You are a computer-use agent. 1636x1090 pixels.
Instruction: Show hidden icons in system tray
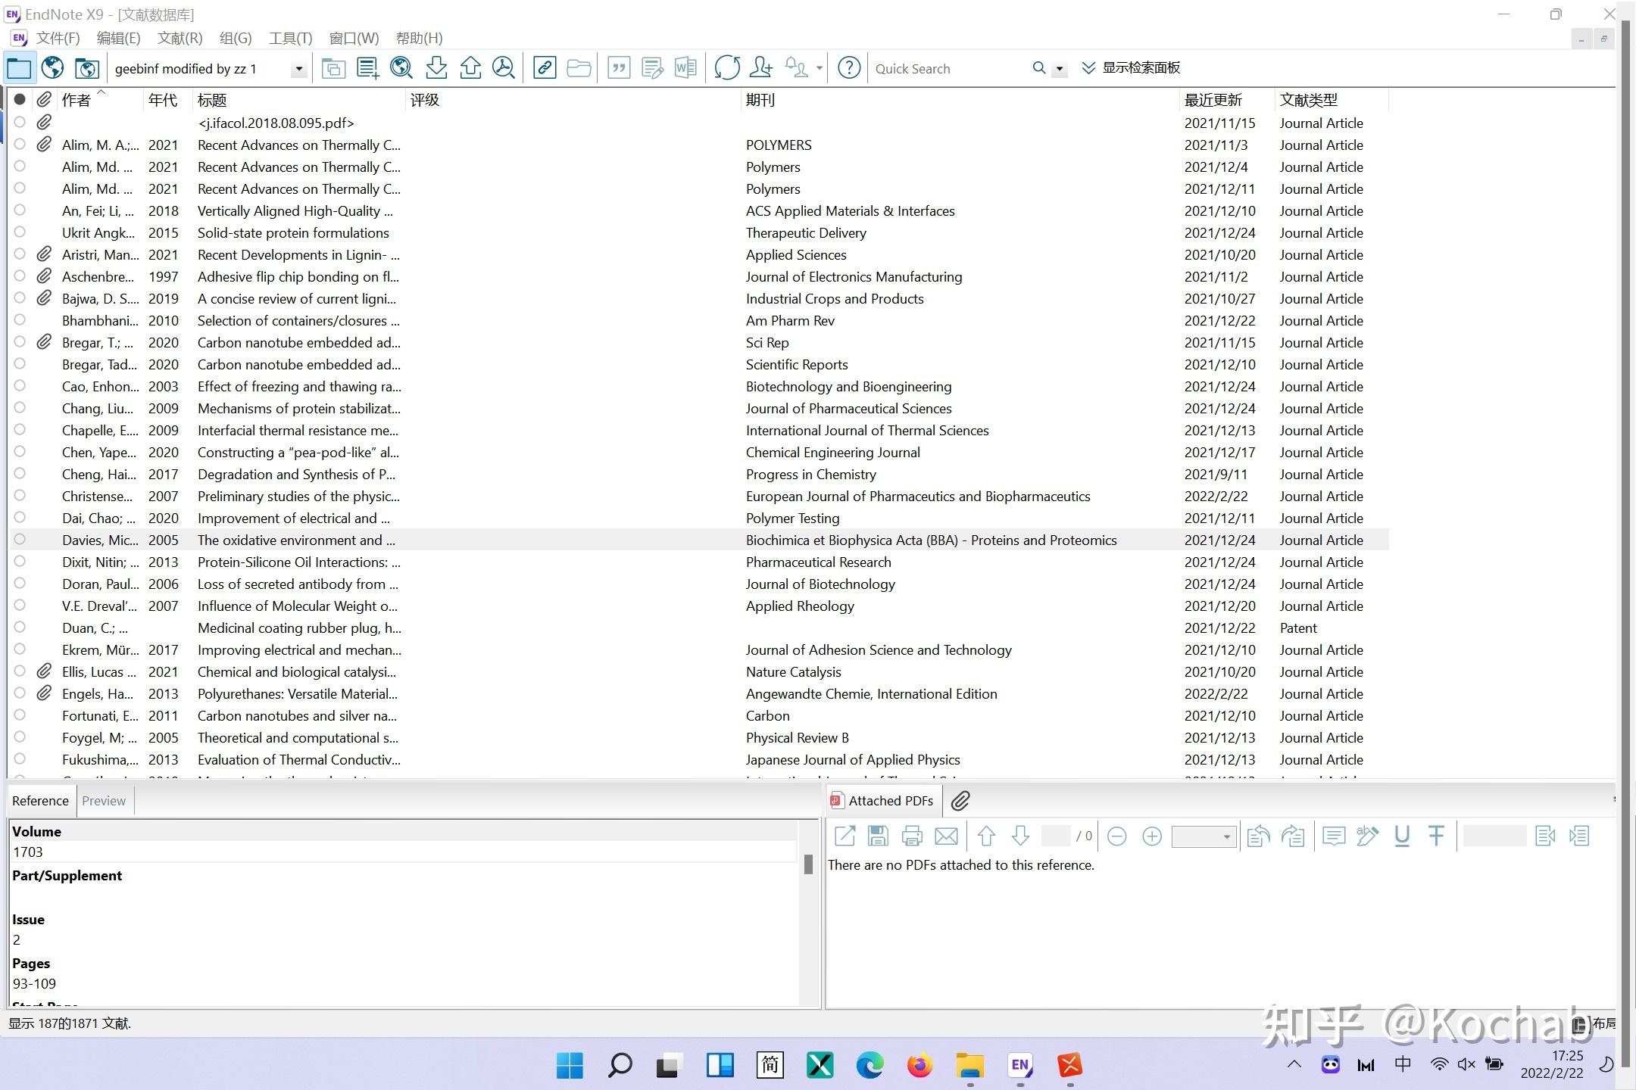[x=1294, y=1064]
